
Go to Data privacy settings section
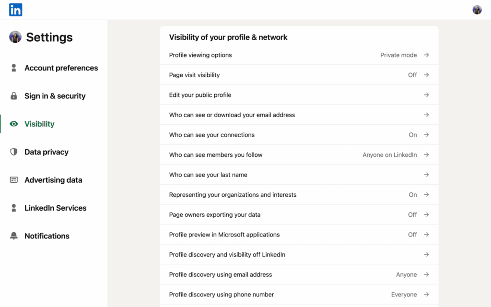click(47, 152)
